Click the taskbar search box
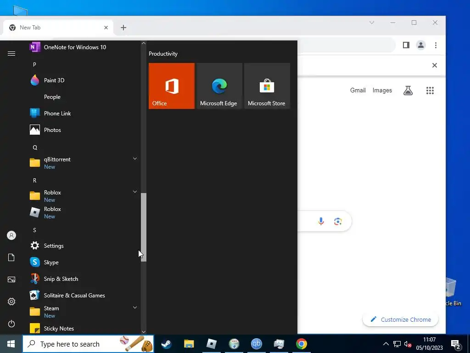Image resolution: width=470 pixels, height=353 pixels. tap(89, 344)
